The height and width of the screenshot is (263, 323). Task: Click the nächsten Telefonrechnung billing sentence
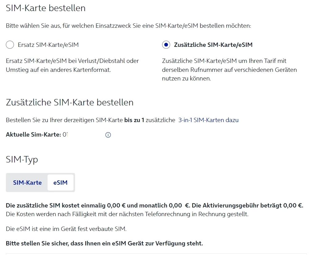pyautogui.click(x=127, y=214)
